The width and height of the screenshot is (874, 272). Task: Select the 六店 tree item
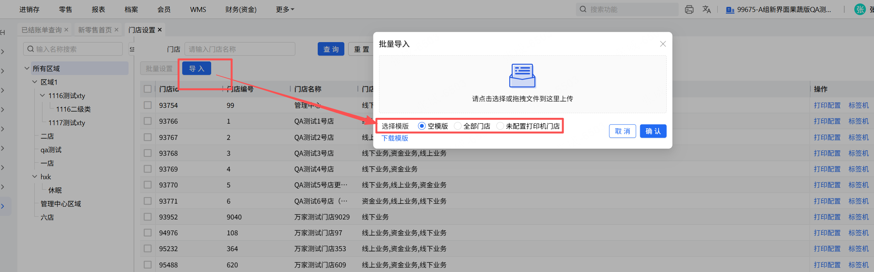[x=47, y=217]
